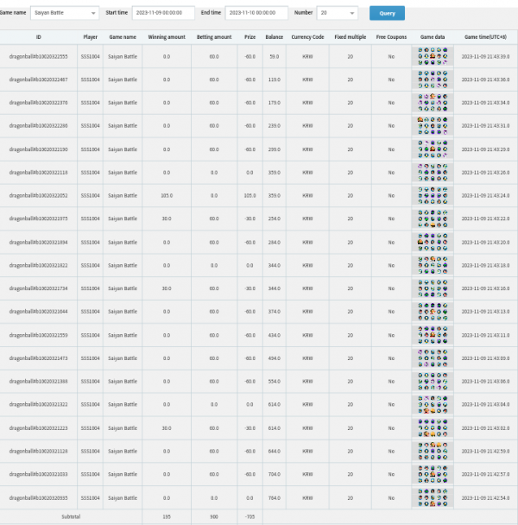518x525 pixels.
Task: Open game data thumbnail for 21:43:02.0 round
Action: (x=433, y=428)
